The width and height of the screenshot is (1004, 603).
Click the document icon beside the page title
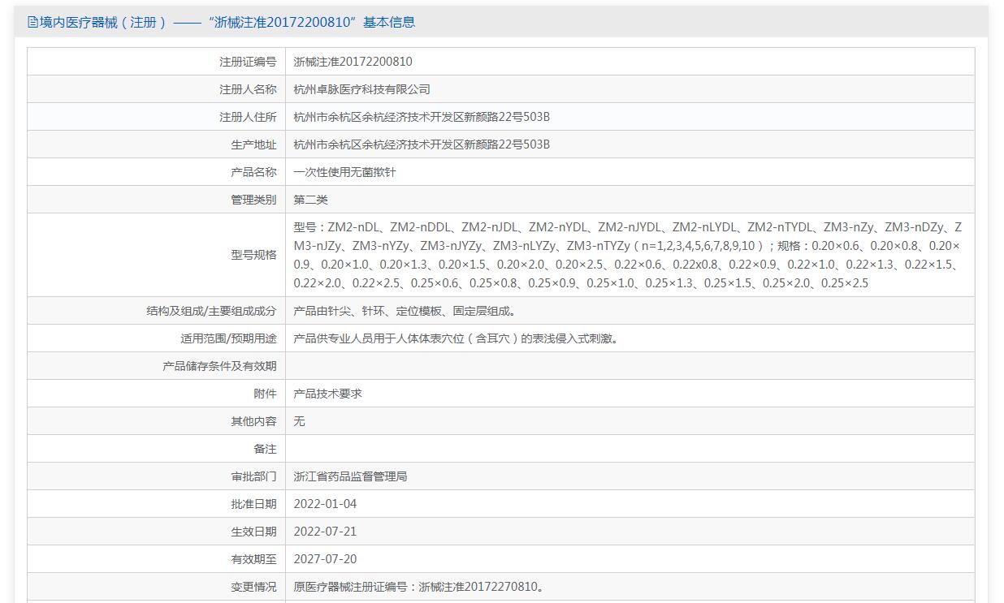32,22
